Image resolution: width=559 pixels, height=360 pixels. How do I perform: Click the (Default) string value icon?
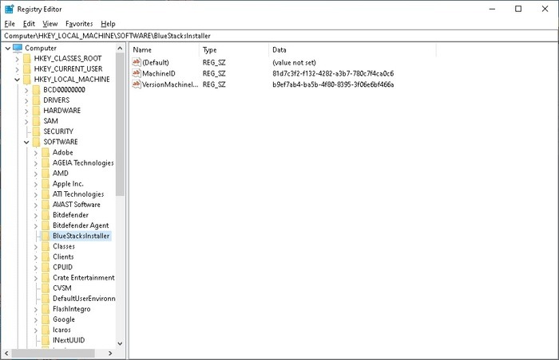click(x=137, y=62)
